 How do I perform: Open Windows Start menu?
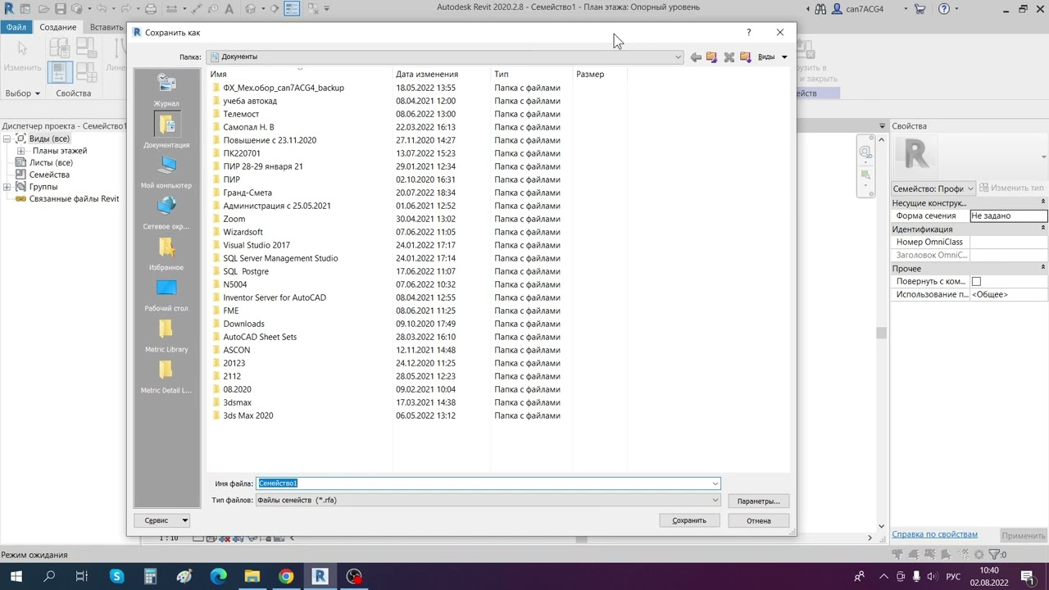pos(16,576)
